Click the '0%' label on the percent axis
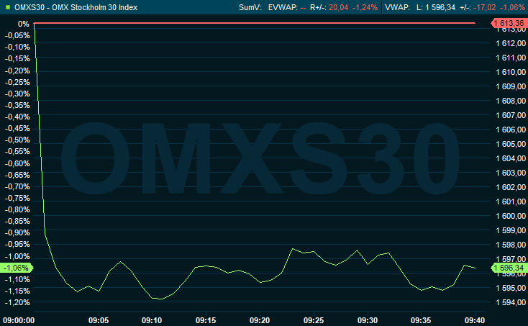 pos(24,24)
